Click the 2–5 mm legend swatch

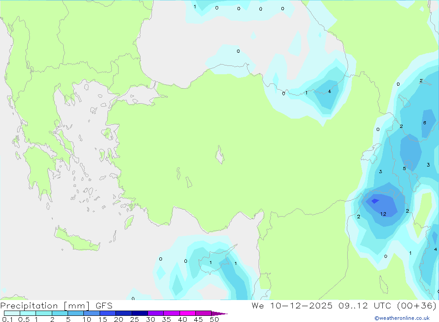[60, 313]
